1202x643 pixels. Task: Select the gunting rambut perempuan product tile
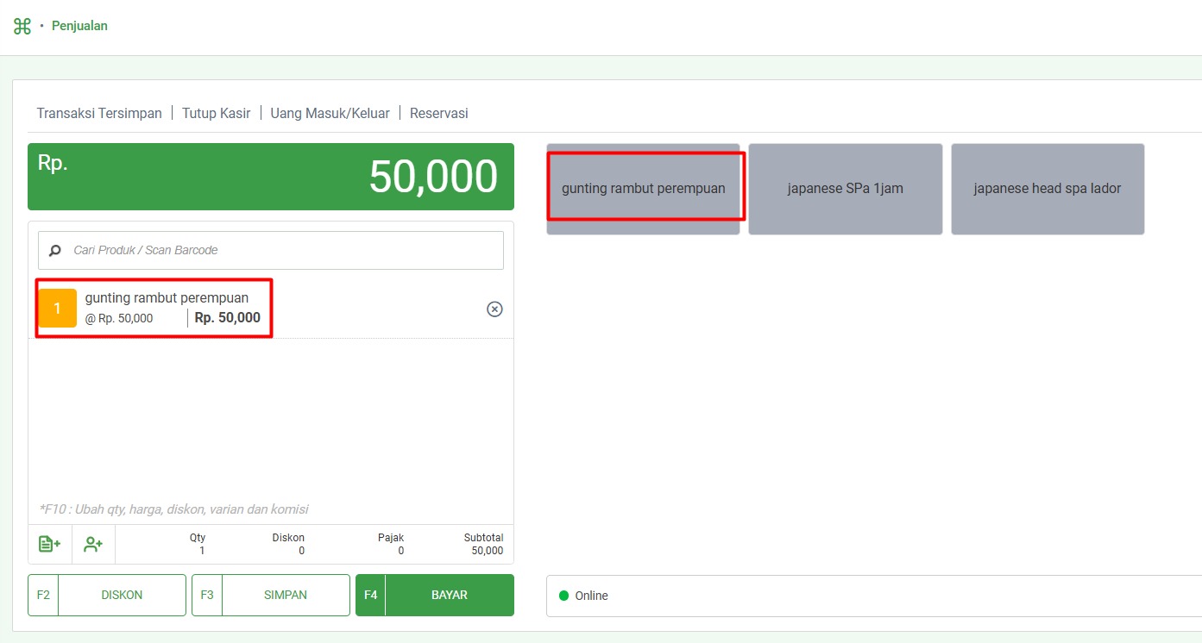pos(643,188)
